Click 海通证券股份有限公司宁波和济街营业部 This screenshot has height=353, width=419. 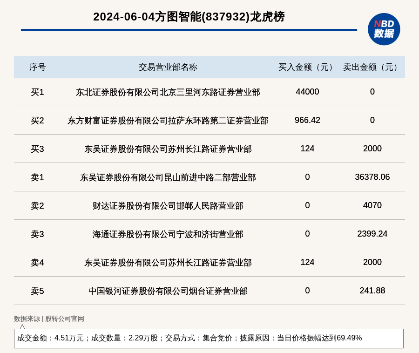point(168,234)
